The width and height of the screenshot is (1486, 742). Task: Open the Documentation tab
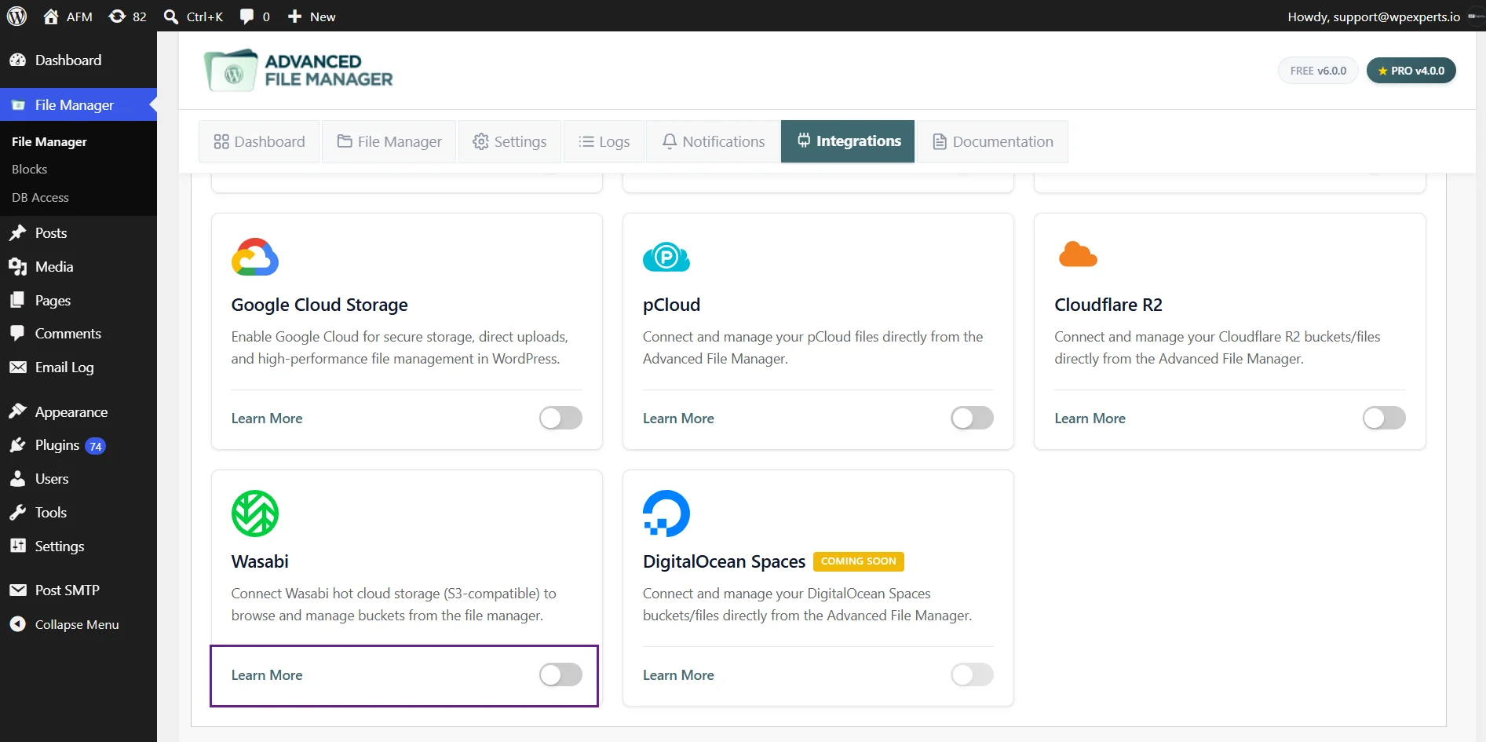point(993,141)
